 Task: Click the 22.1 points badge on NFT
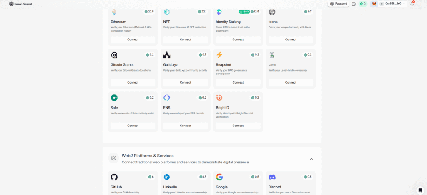click(202, 12)
